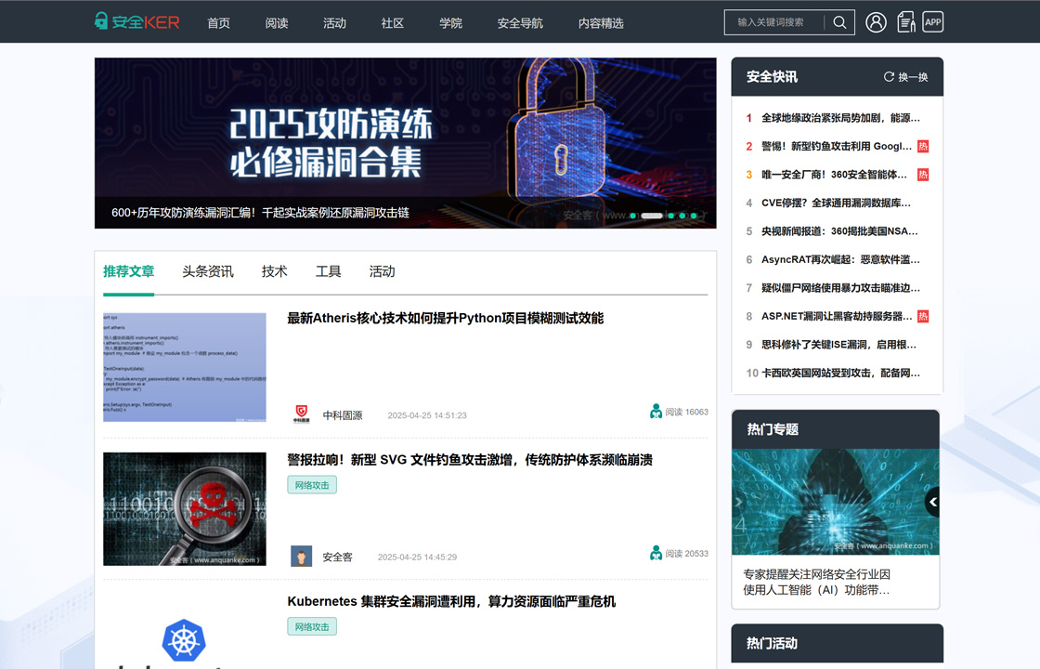This screenshot has height=669, width=1040.
Task: Open the 2025攻防演练必修漏洞合集 banner
Action: click(x=405, y=143)
